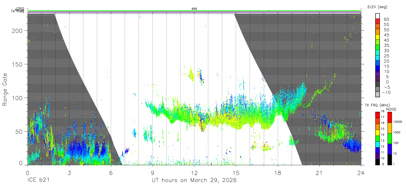Viewport: 406px width, 187px height.
Task: Click 'UT hours on March 29, 2026' axis title
Action: point(194,180)
